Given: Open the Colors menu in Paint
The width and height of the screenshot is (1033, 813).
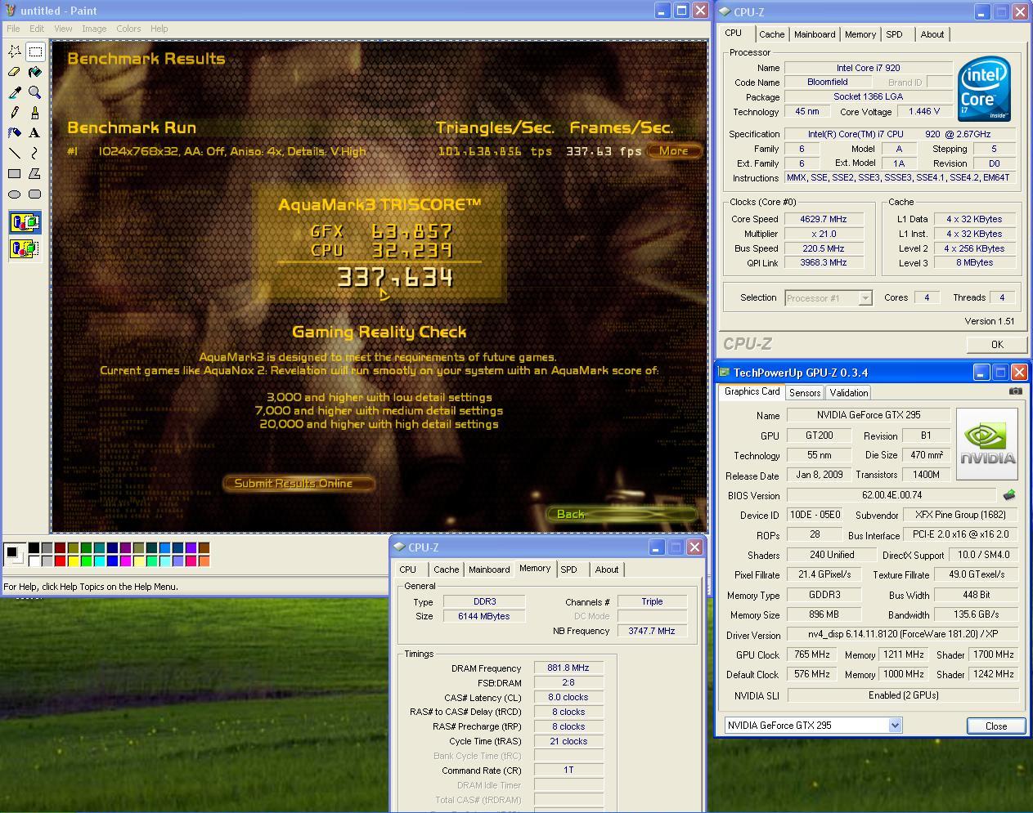Looking at the screenshot, I should pyautogui.click(x=128, y=29).
